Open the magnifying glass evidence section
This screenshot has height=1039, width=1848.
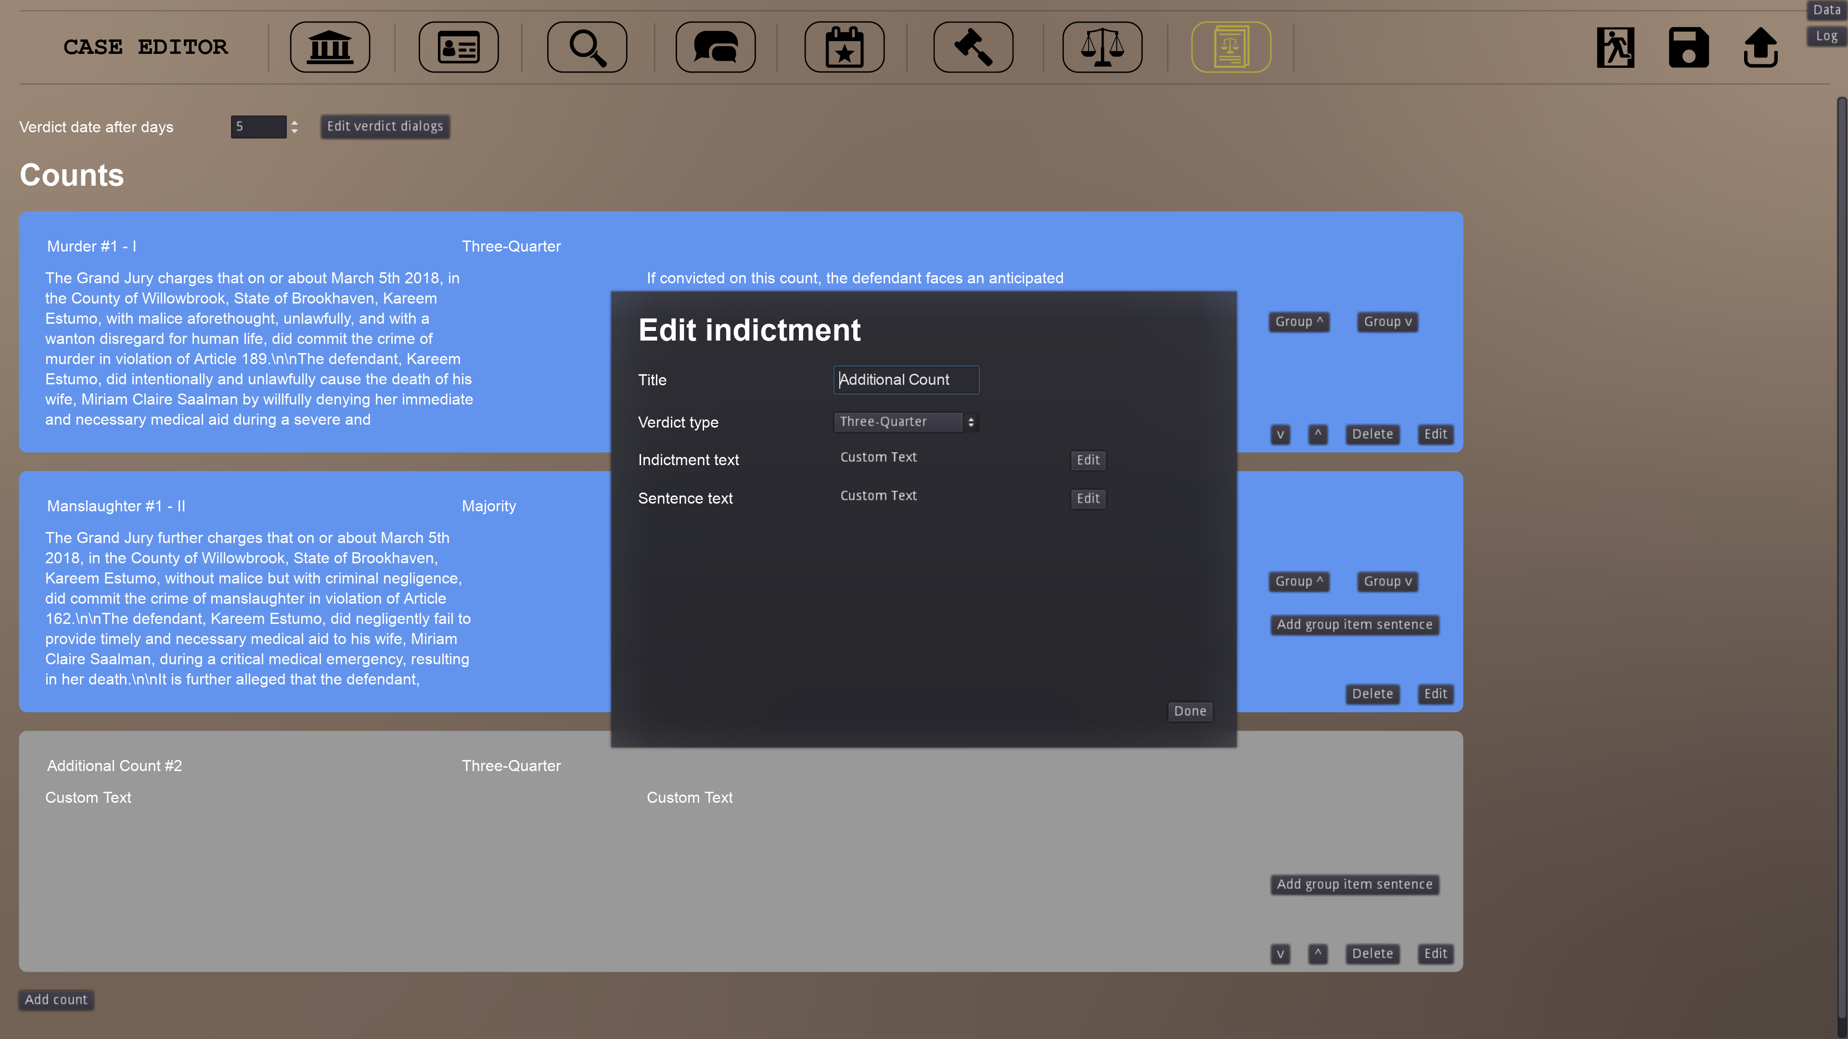point(587,47)
